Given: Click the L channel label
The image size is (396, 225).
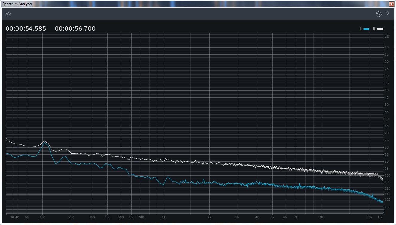Looking at the screenshot, I should coord(361,29).
